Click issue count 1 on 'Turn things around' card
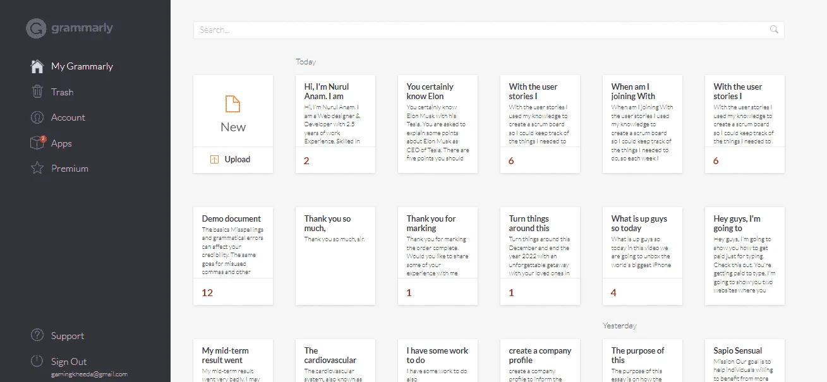 511,292
